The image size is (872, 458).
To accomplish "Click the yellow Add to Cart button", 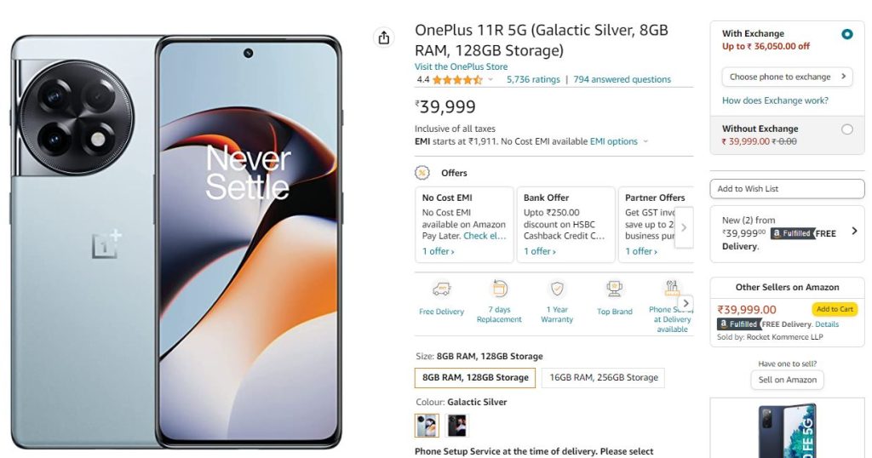I will tap(835, 309).
